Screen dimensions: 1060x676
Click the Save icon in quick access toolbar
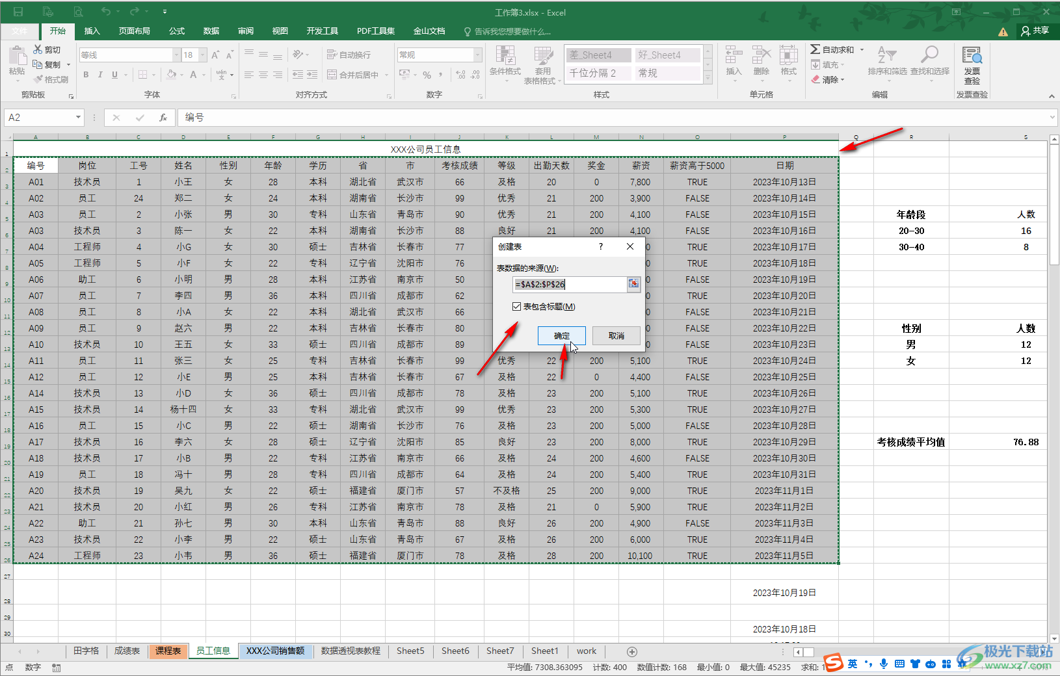coord(18,12)
